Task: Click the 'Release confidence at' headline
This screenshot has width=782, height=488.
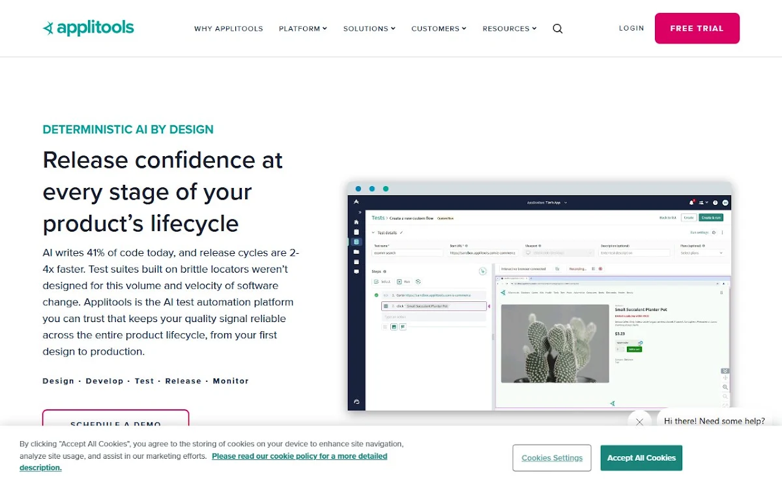Action: point(163,160)
